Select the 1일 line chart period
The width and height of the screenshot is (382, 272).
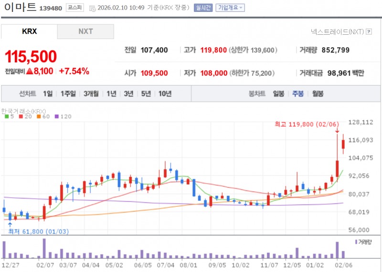[x=48, y=93]
